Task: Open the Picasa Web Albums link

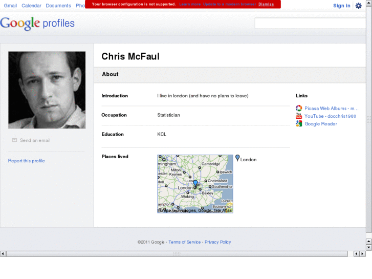Action: 332,109
